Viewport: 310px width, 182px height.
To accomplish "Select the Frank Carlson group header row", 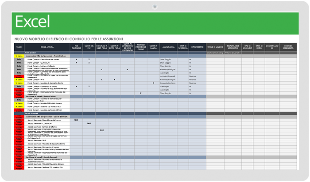I will 155,53.
